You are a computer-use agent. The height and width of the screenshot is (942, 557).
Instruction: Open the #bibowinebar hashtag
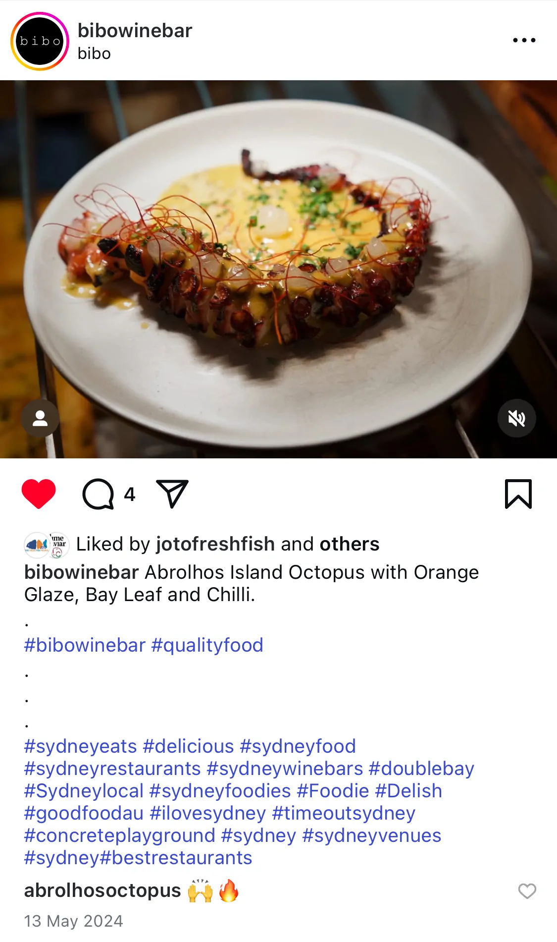(x=85, y=645)
